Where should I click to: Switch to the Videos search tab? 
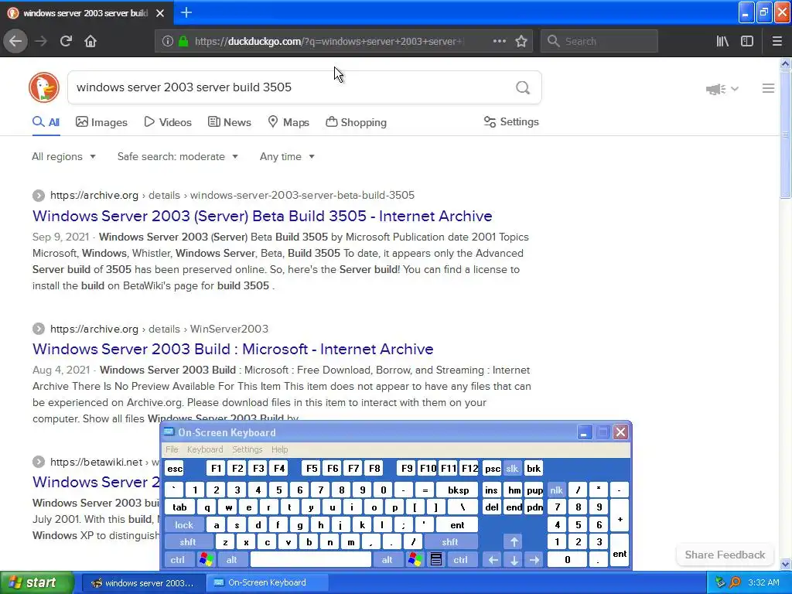pos(168,122)
